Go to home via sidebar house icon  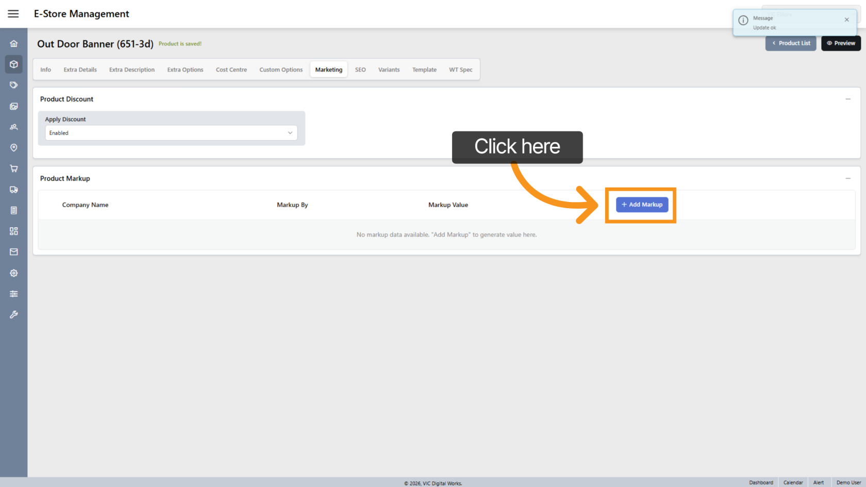point(14,44)
